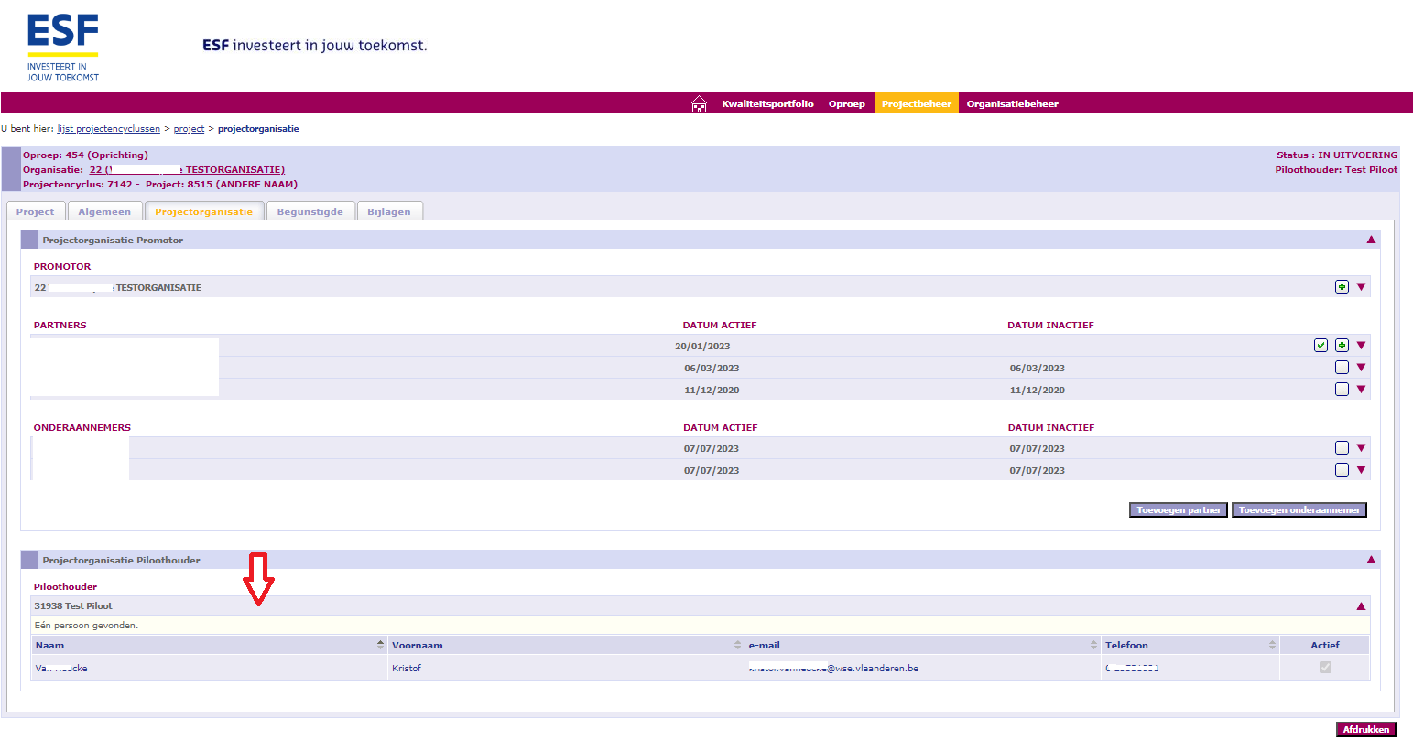Screen dimensions: 1413x750
Task: Open organisatie 22 TESTORGANISATIE link
Action: tap(187, 170)
